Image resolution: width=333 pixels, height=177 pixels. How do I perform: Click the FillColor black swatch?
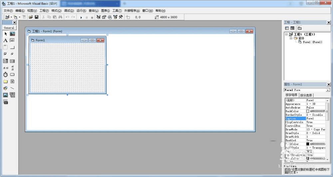click(308, 144)
